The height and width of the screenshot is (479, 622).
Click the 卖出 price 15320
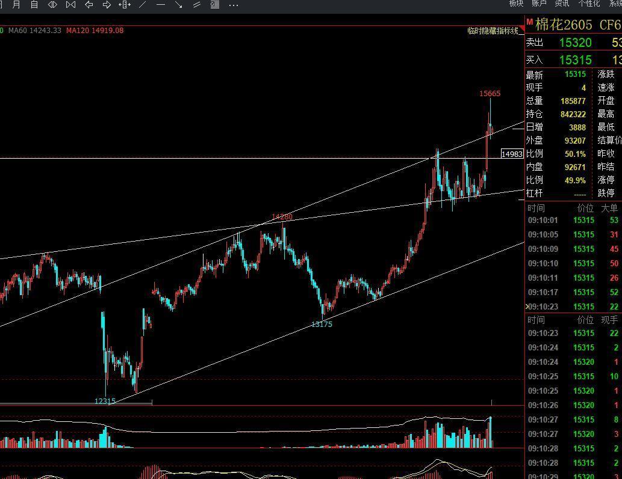click(x=575, y=42)
